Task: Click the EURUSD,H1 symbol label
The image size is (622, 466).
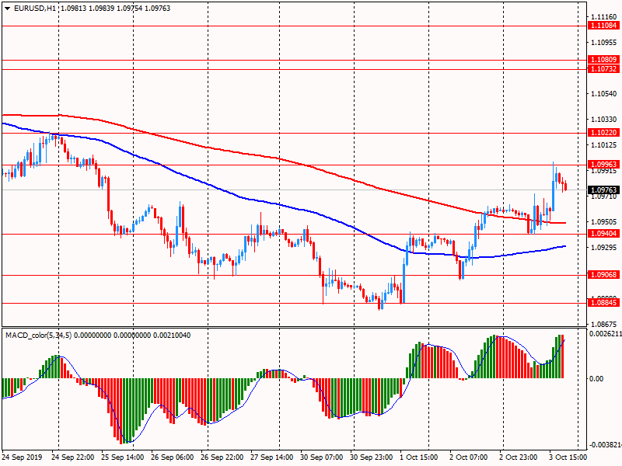Action: (x=35, y=8)
